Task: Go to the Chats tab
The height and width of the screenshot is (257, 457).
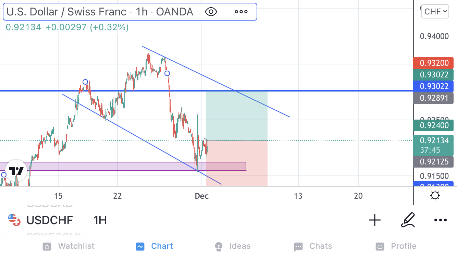Action: [x=313, y=246]
